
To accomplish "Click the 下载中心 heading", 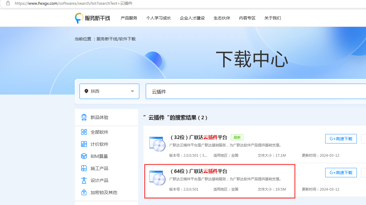I will [252, 59].
